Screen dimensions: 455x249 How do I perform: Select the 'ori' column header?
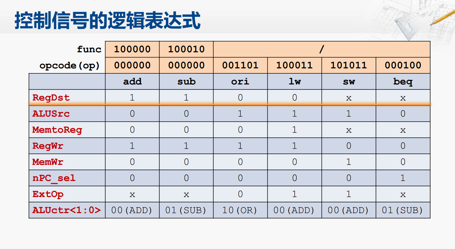pyautogui.click(x=240, y=81)
